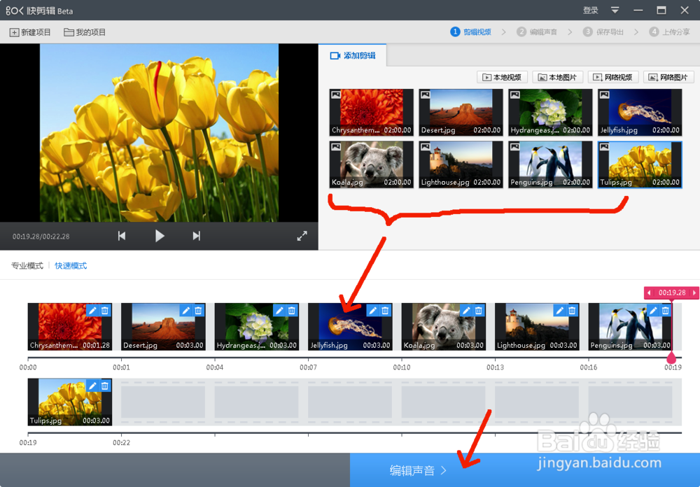Viewport: 700px width, 487px height.
Task: Click the 00:10 timeline ruler mark
Action: point(401,367)
